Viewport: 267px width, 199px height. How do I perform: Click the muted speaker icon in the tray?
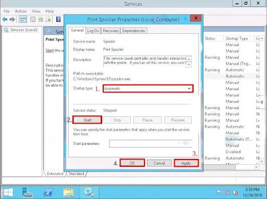235,192
